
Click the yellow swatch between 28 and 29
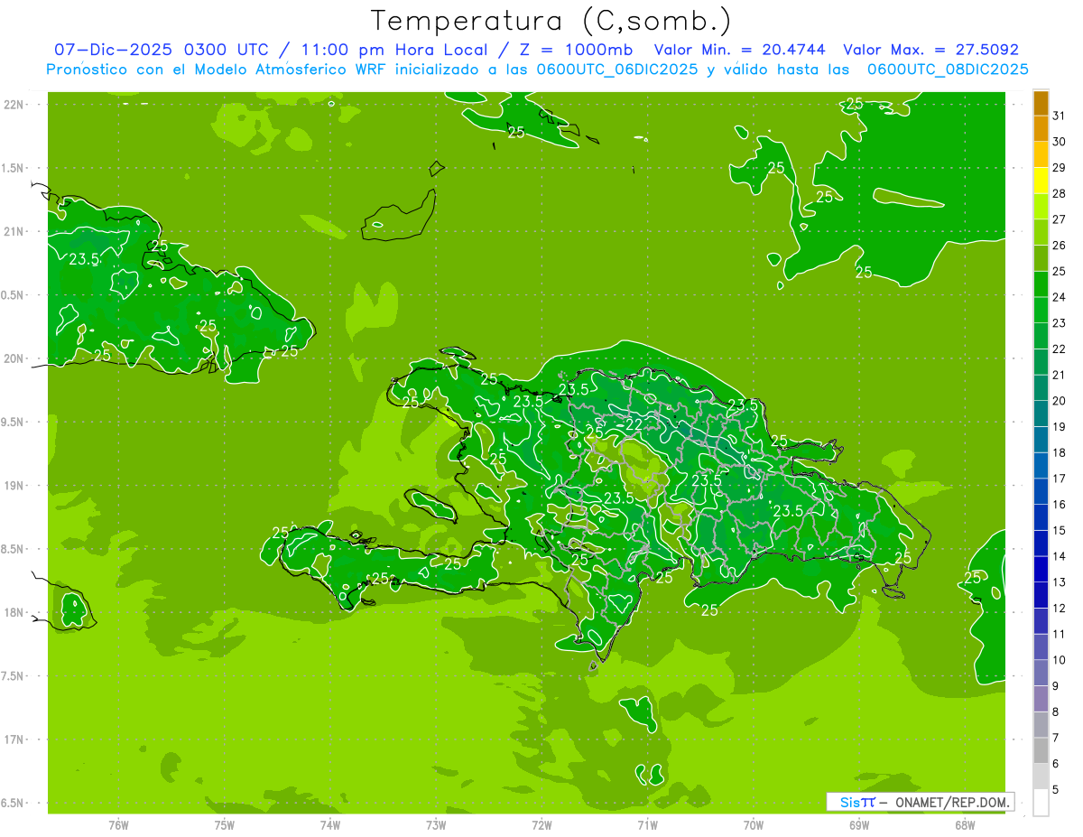pos(1041,181)
